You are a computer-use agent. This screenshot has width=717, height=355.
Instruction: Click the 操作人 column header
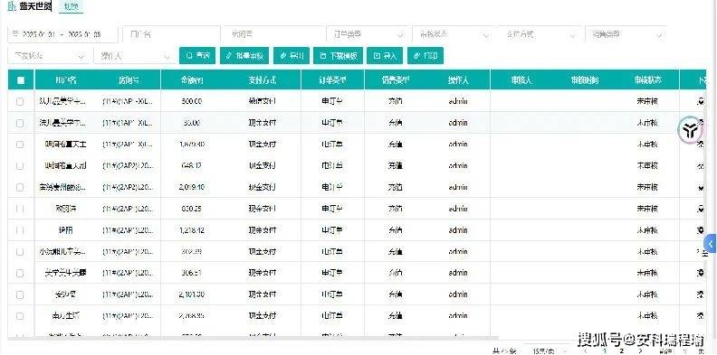pos(458,80)
